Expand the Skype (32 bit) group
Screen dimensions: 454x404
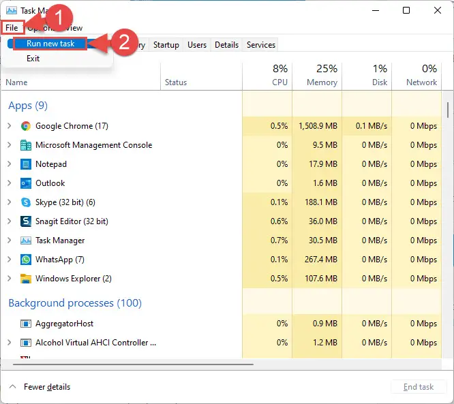pyautogui.click(x=10, y=202)
